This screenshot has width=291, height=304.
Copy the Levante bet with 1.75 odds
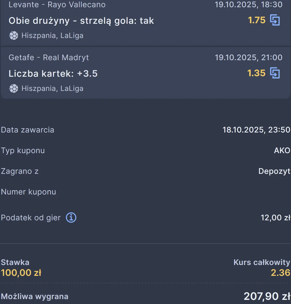coord(275,20)
